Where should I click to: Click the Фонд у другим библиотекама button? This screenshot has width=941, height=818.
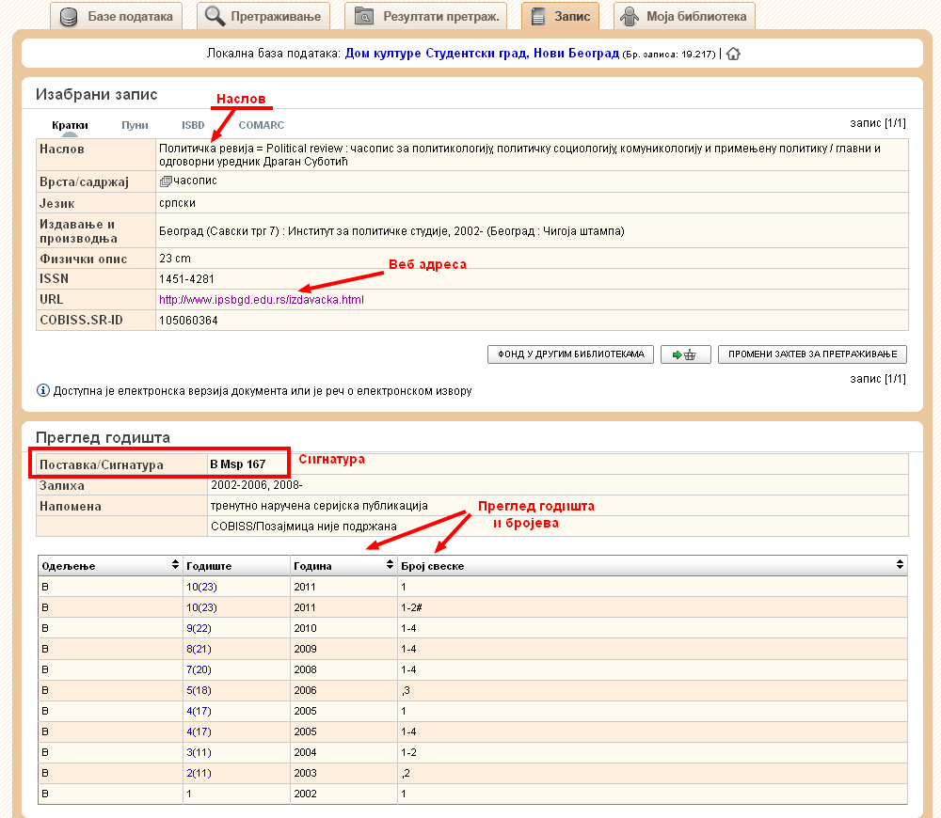570,354
